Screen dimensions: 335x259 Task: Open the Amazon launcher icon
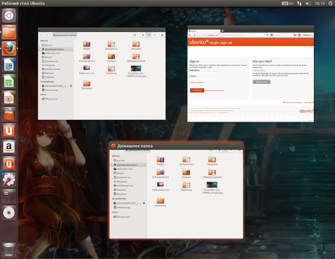pos(9,147)
